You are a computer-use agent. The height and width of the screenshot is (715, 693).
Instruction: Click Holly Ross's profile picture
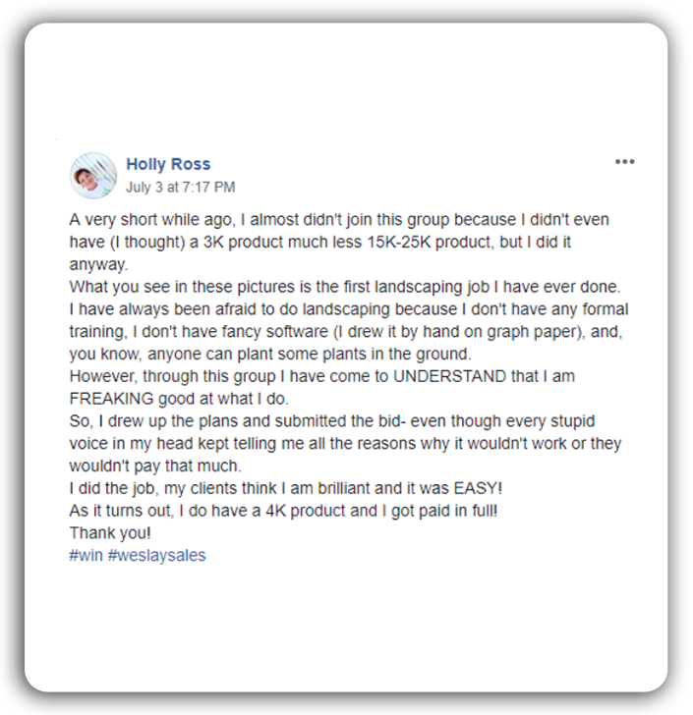pyautogui.click(x=92, y=175)
